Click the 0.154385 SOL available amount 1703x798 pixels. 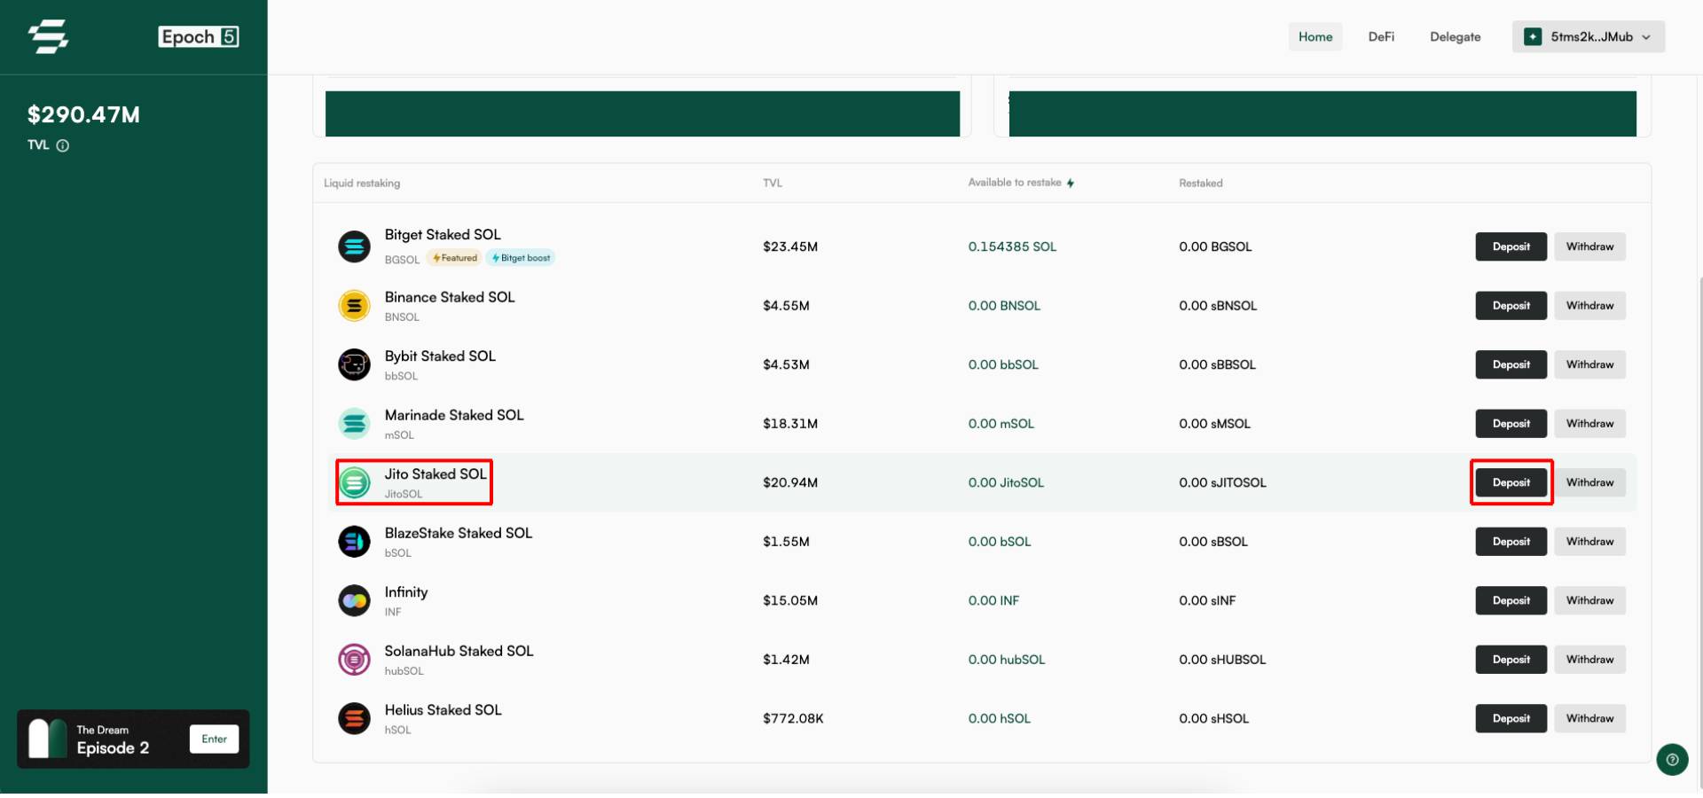click(x=1012, y=246)
